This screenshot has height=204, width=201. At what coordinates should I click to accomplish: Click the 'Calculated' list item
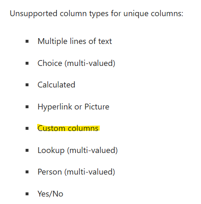pos(57,85)
